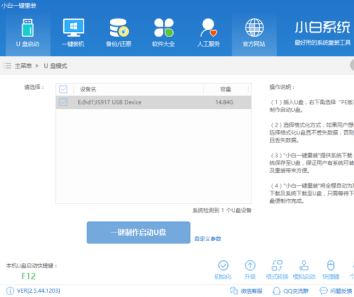354x297 pixels.
Task: Open the U盘启动 section
Action: click(x=28, y=33)
